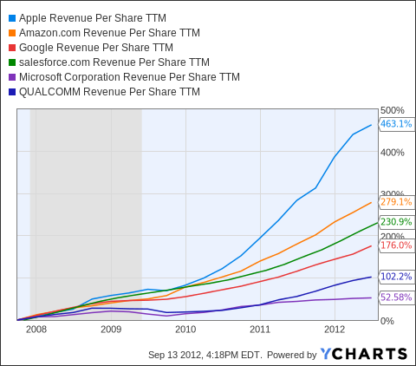Click the 2008 x-axis label
Screen dimensions: 416x366
[x=36, y=330]
